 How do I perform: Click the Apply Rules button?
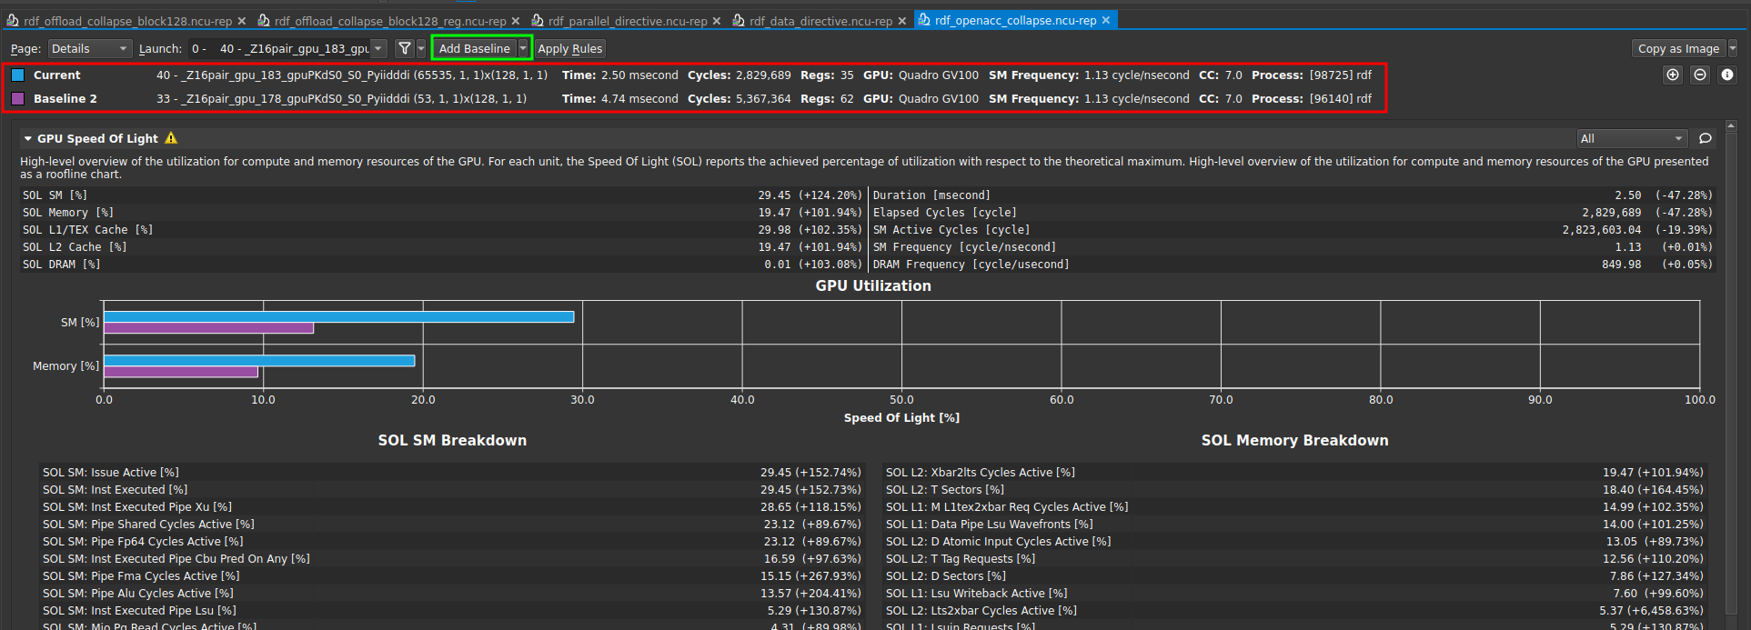point(569,49)
